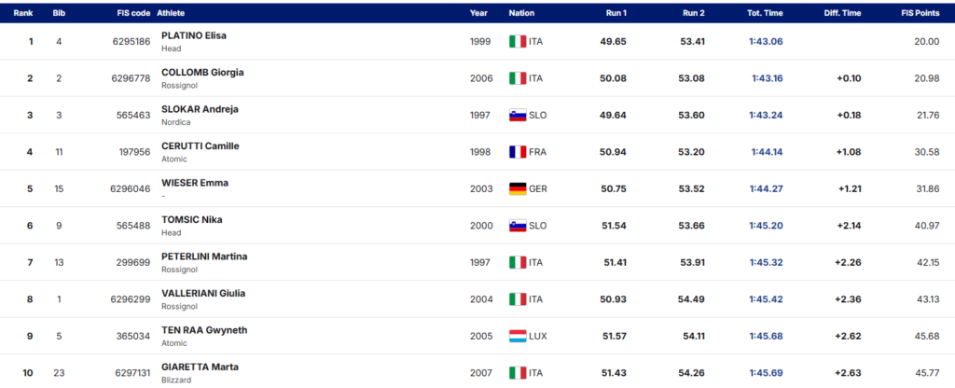The image size is (955, 388).
Task: Click the Tot. Time column header
Action: (x=765, y=13)
